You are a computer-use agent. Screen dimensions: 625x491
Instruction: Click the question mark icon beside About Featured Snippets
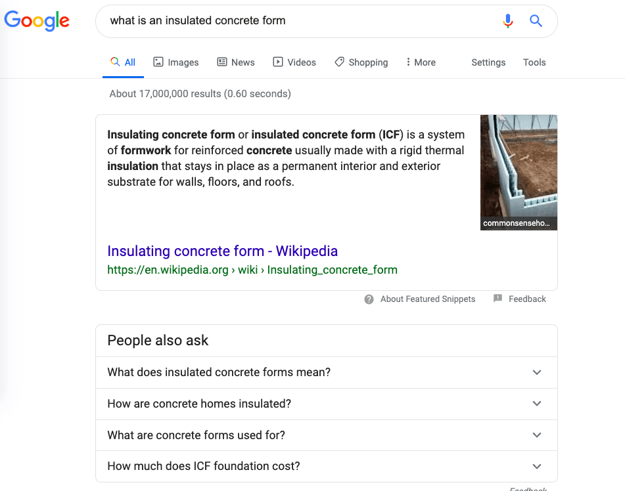[x=369, y=299]
